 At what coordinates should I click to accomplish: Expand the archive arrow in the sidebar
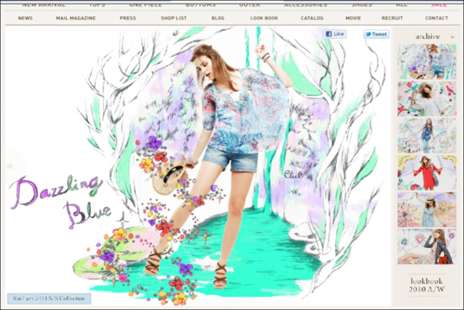point(452,37)
